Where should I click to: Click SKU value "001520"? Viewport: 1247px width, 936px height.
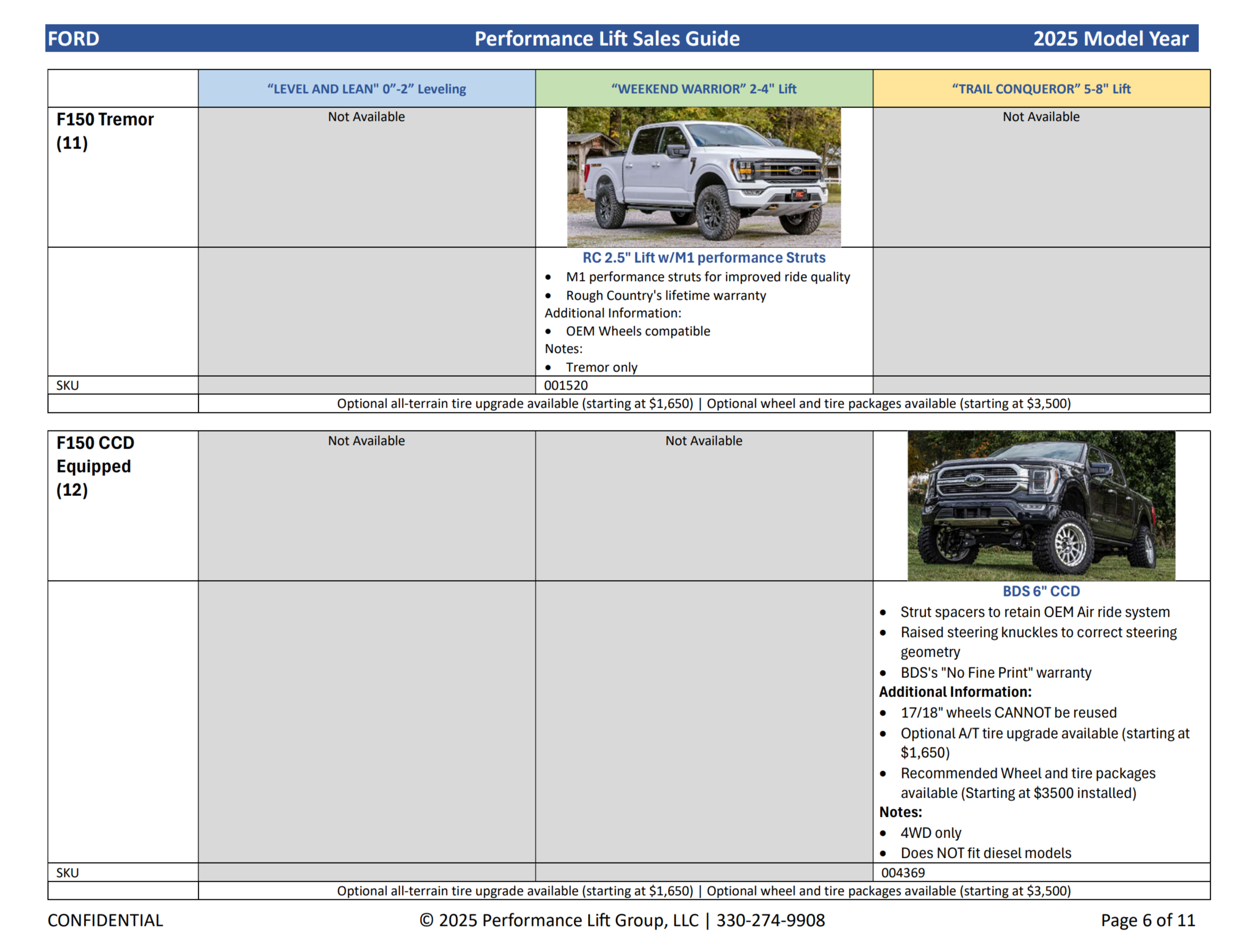point(565,385)
